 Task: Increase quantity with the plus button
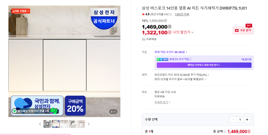click(247, 120)
